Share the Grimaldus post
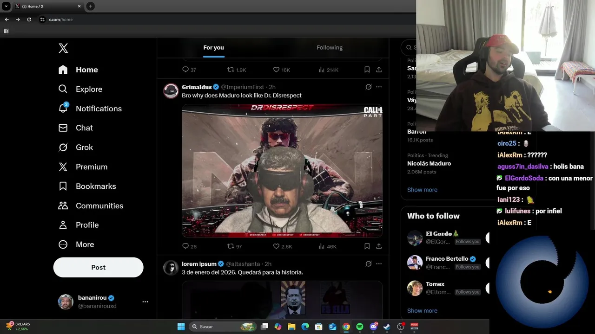 point(379,246)
